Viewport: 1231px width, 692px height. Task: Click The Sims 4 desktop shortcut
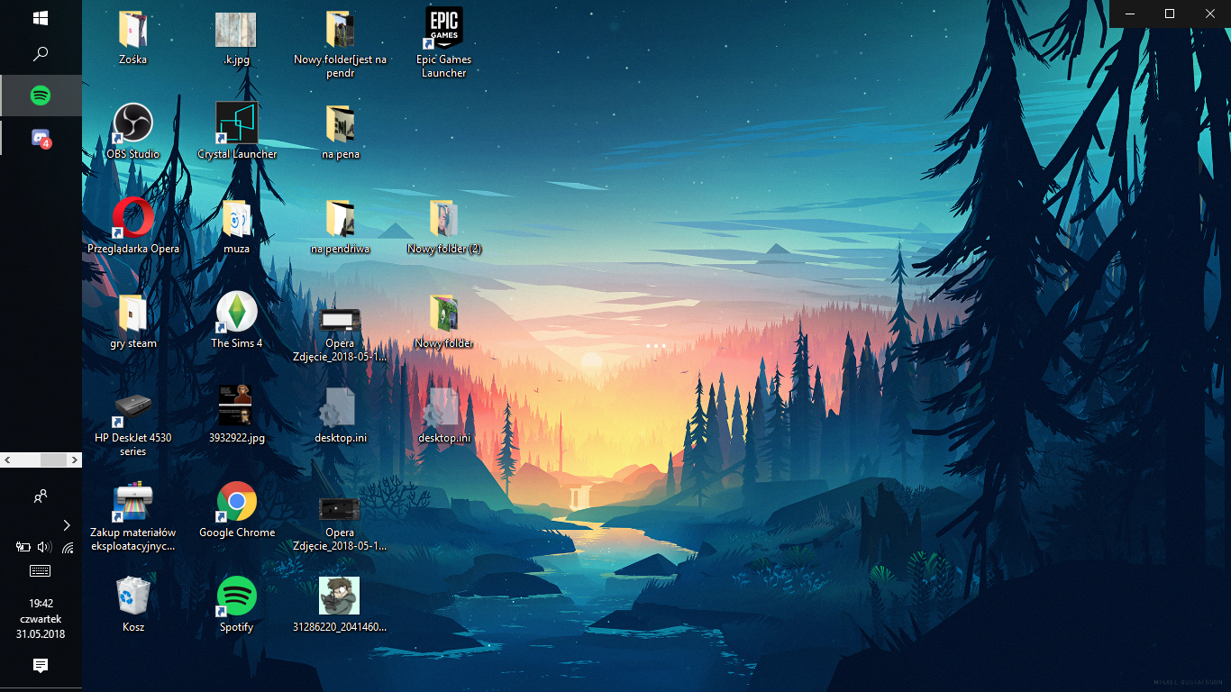[236, 313]
